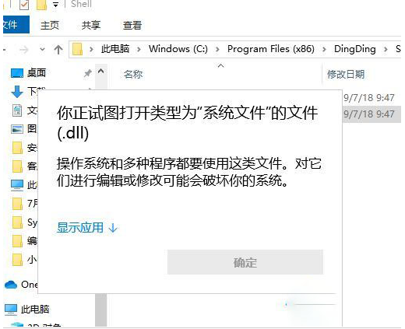The height and width of the screenshot is (329, 405).
Task: Sort by the 修改日期 column header
Action: (346, 75)
